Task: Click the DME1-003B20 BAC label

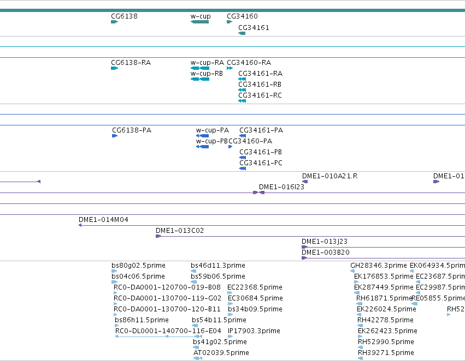Action: pos(326,252)
